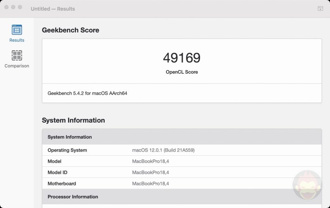Image resolution: width=330 pixels, height=208 pixels.
Task: Click the large 'System Information' heading
Action: [x=73, y=120]
